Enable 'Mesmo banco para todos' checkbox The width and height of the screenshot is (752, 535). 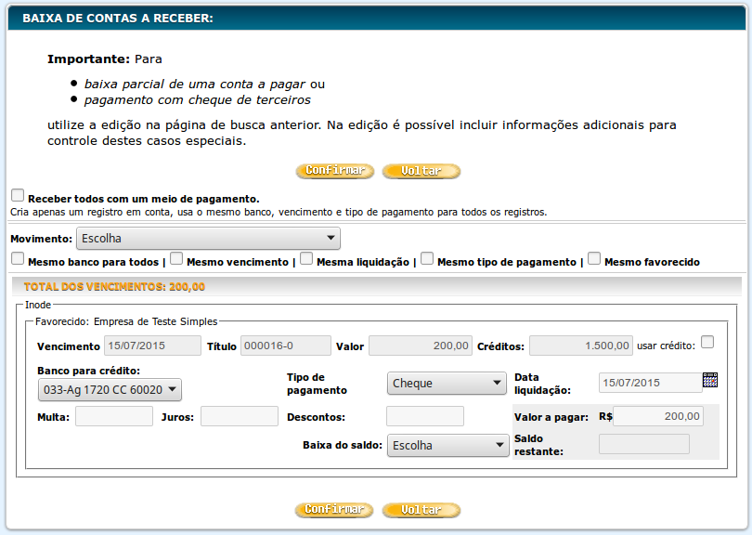click(x=18, y=259)
